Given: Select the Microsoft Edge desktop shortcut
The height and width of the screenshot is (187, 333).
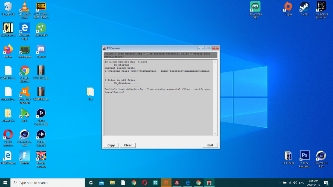Looking at the screenshot, I should coord(25,31).
